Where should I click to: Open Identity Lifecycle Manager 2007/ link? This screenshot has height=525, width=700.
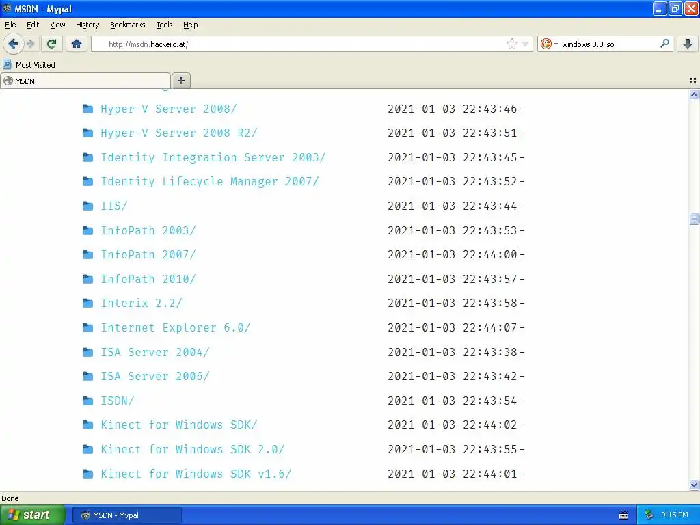(x=209, y=182)
